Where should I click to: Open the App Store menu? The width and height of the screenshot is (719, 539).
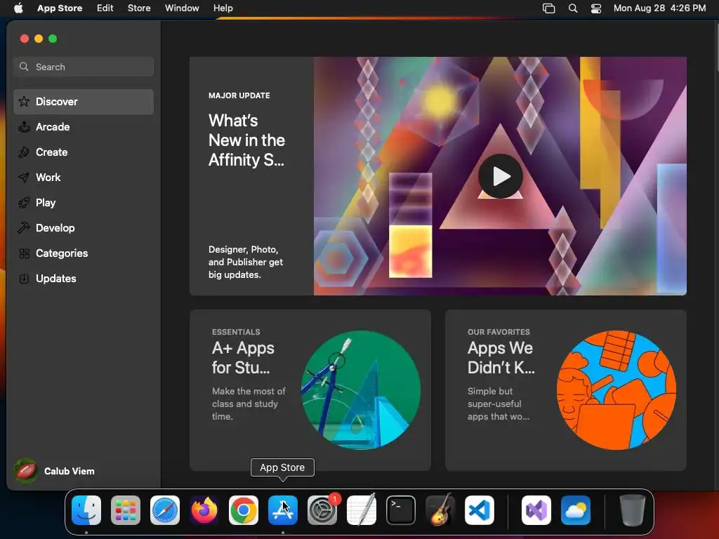coord(60,8)
